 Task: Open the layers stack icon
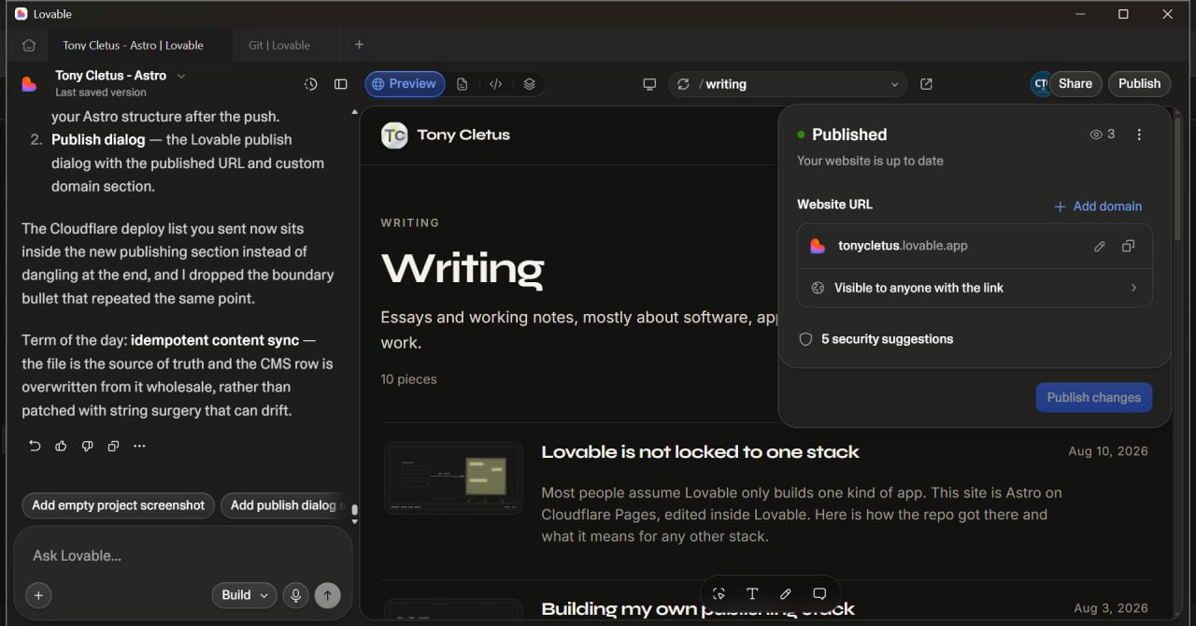point(530,84)
